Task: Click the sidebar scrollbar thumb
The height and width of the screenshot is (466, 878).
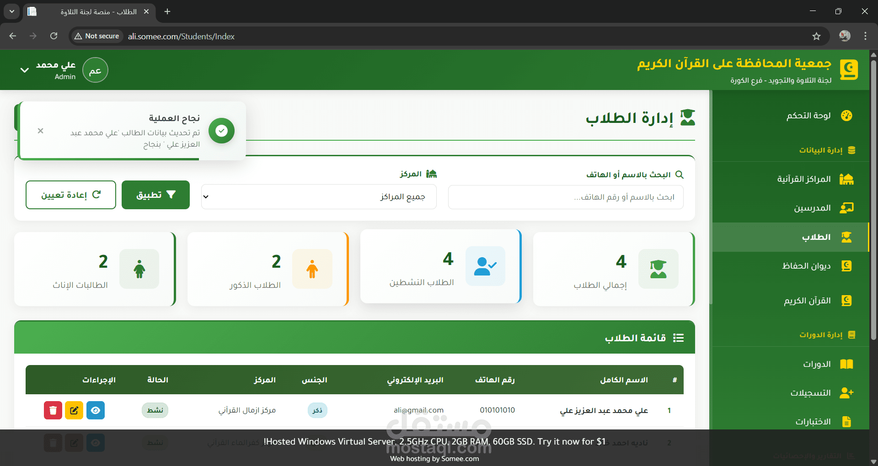Action: (x=711, y=196)
